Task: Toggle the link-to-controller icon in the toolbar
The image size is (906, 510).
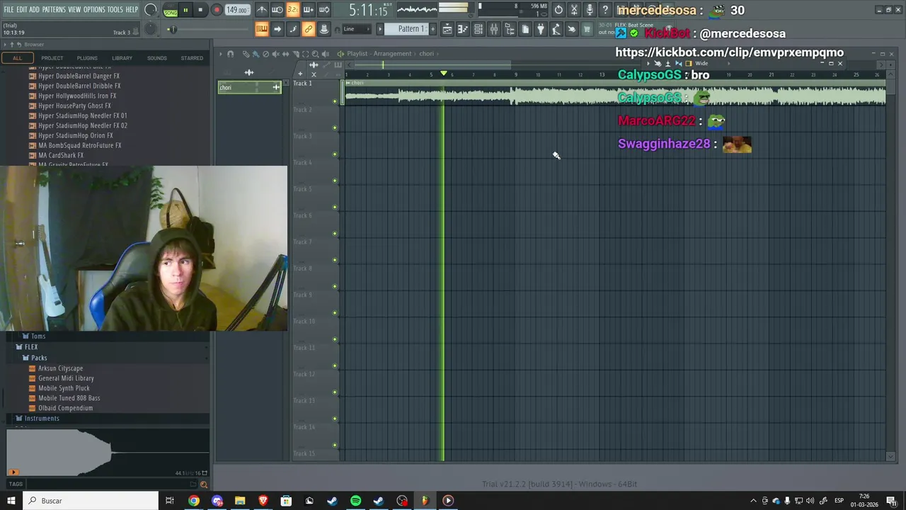Action: pyautogui.click(x=309, y=29)
